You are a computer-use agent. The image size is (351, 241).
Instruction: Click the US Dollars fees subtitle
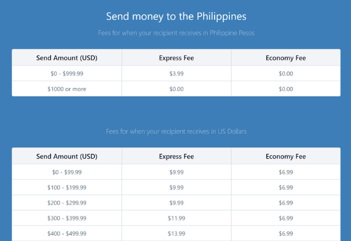pyautogui.click(x=175, y=132)
